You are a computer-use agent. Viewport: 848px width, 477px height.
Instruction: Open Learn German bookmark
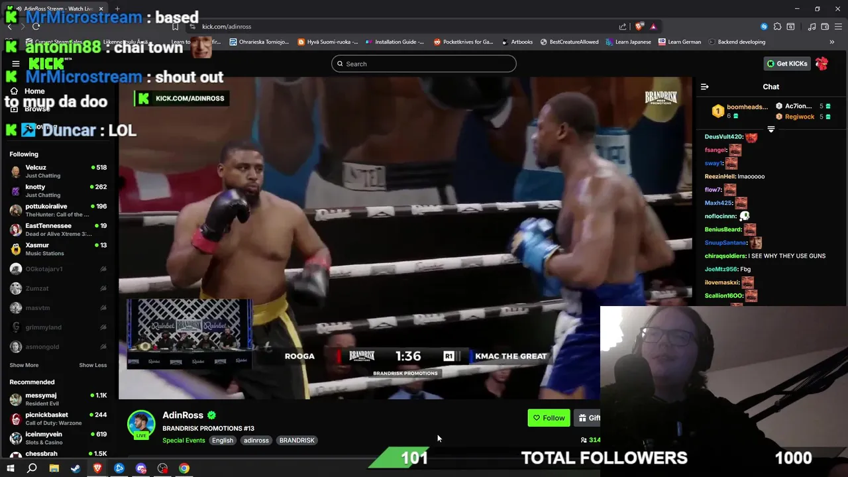pyautogui.click(x=679, y=42)
